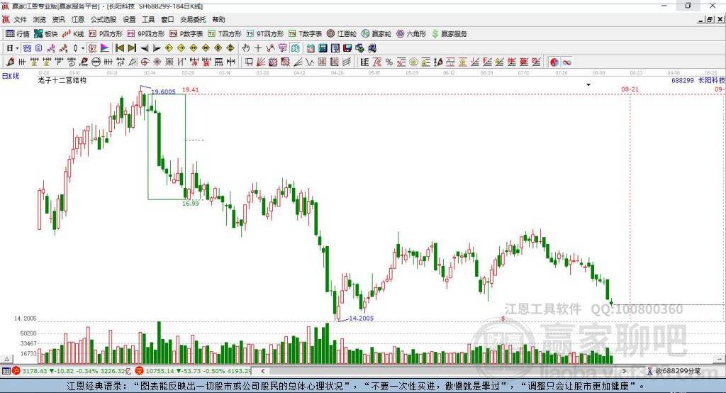Open the 设置 menu
The width and height of the screenshot is (726, 393).
pos(129,19)
